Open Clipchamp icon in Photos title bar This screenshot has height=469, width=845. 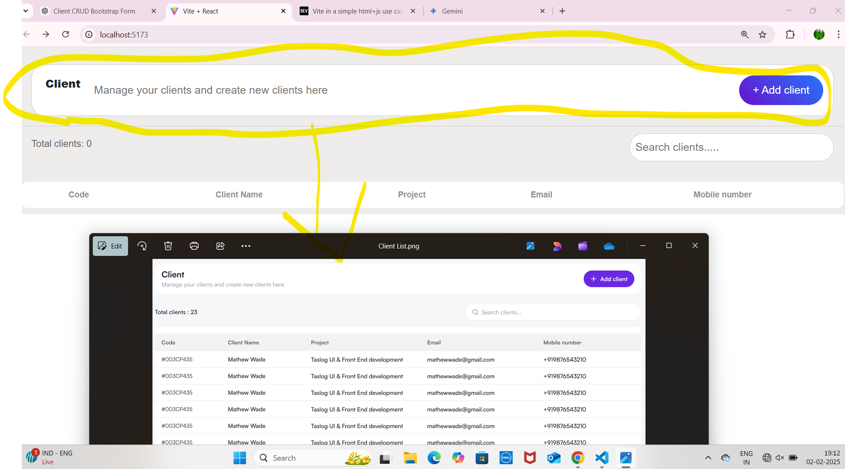click(x=583, y=246)
